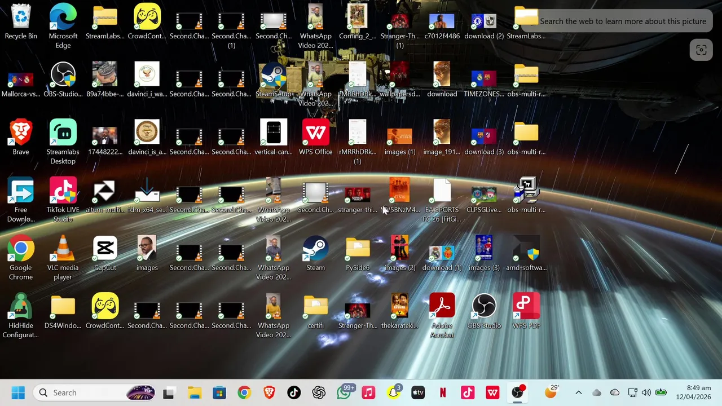Launch Google Chrome from the desktop

(x=21, y=258)
